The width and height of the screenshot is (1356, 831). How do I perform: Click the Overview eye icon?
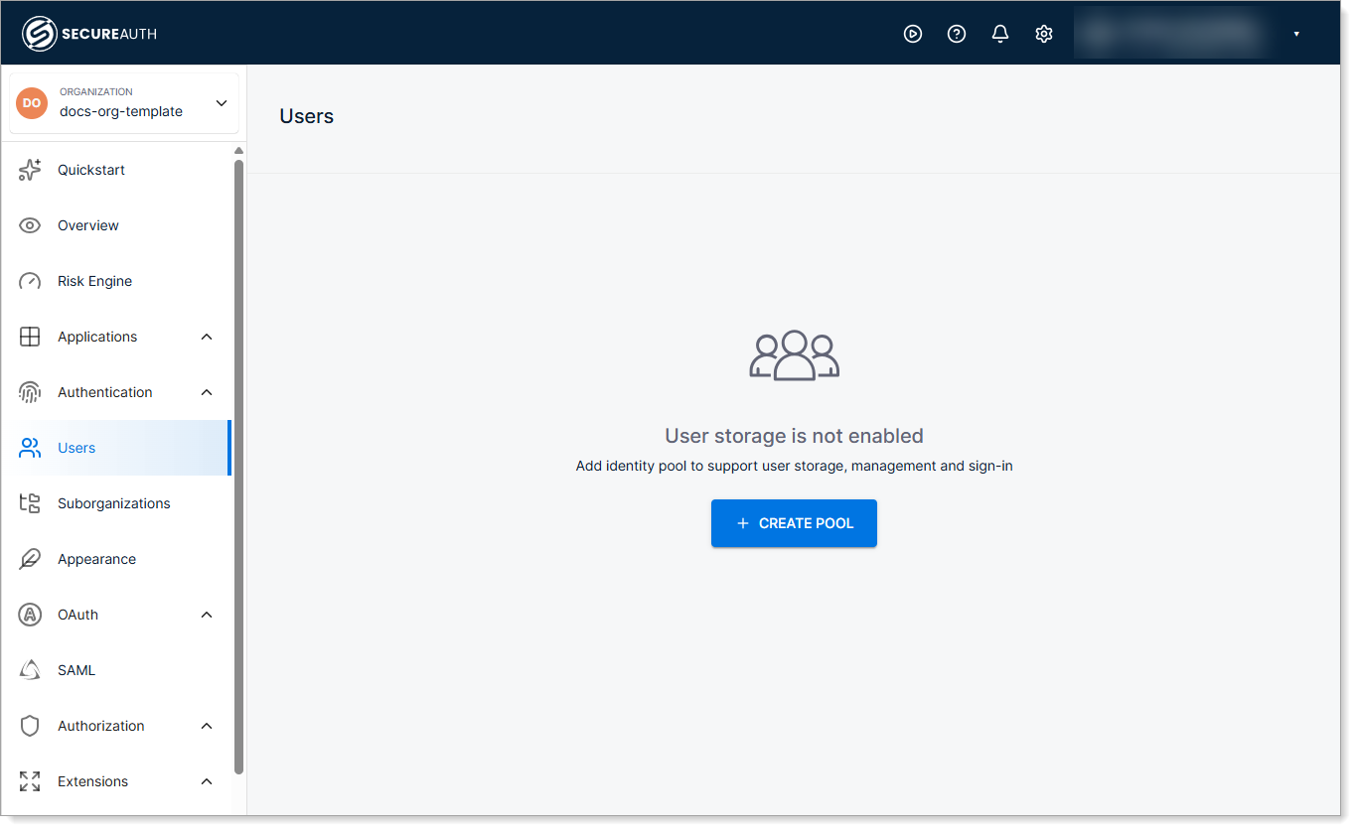point(29,224)
